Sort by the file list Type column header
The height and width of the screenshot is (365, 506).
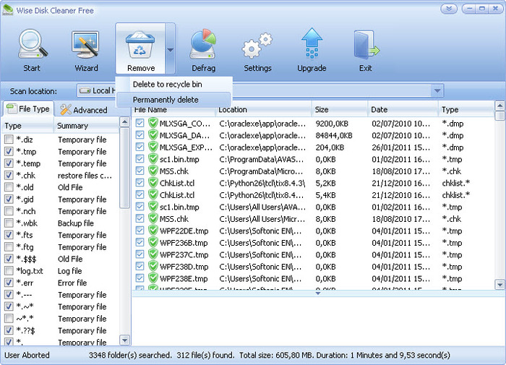[x=466, y=110]
